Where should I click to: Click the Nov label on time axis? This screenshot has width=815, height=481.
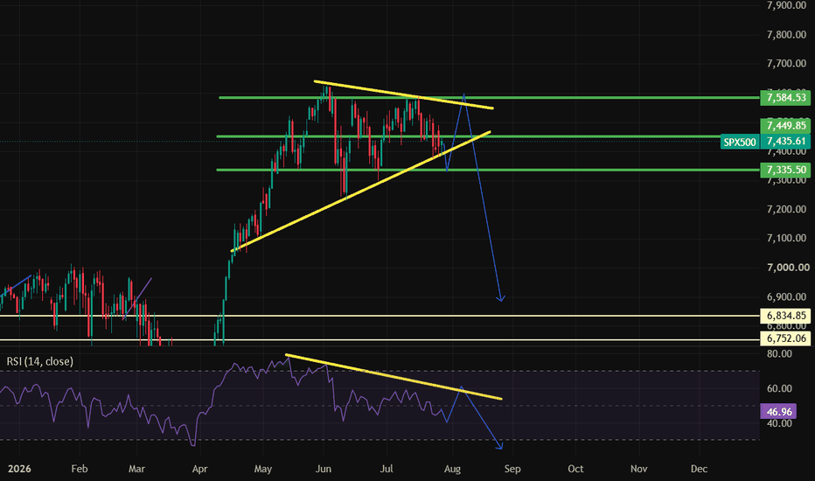click(x=639, y=469)
